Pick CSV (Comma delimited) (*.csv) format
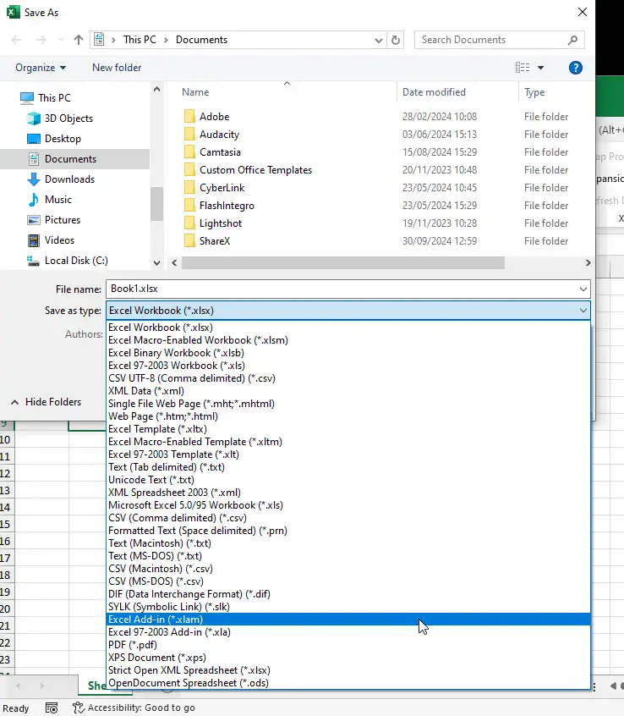Screen dimensions: 624x716 pyautogui.click(x=178, y=518)
